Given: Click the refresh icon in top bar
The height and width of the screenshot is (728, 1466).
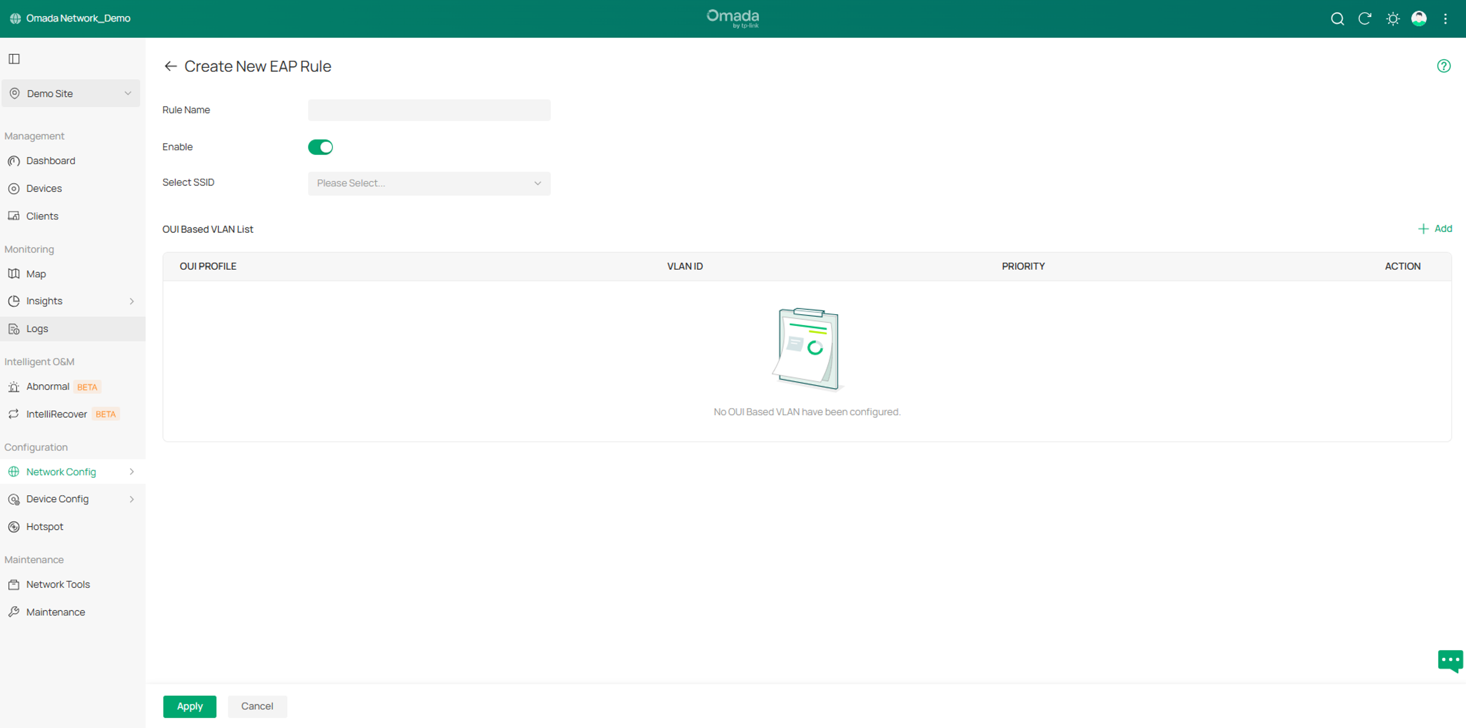Looking at the screenshot, I should 1365,19.
